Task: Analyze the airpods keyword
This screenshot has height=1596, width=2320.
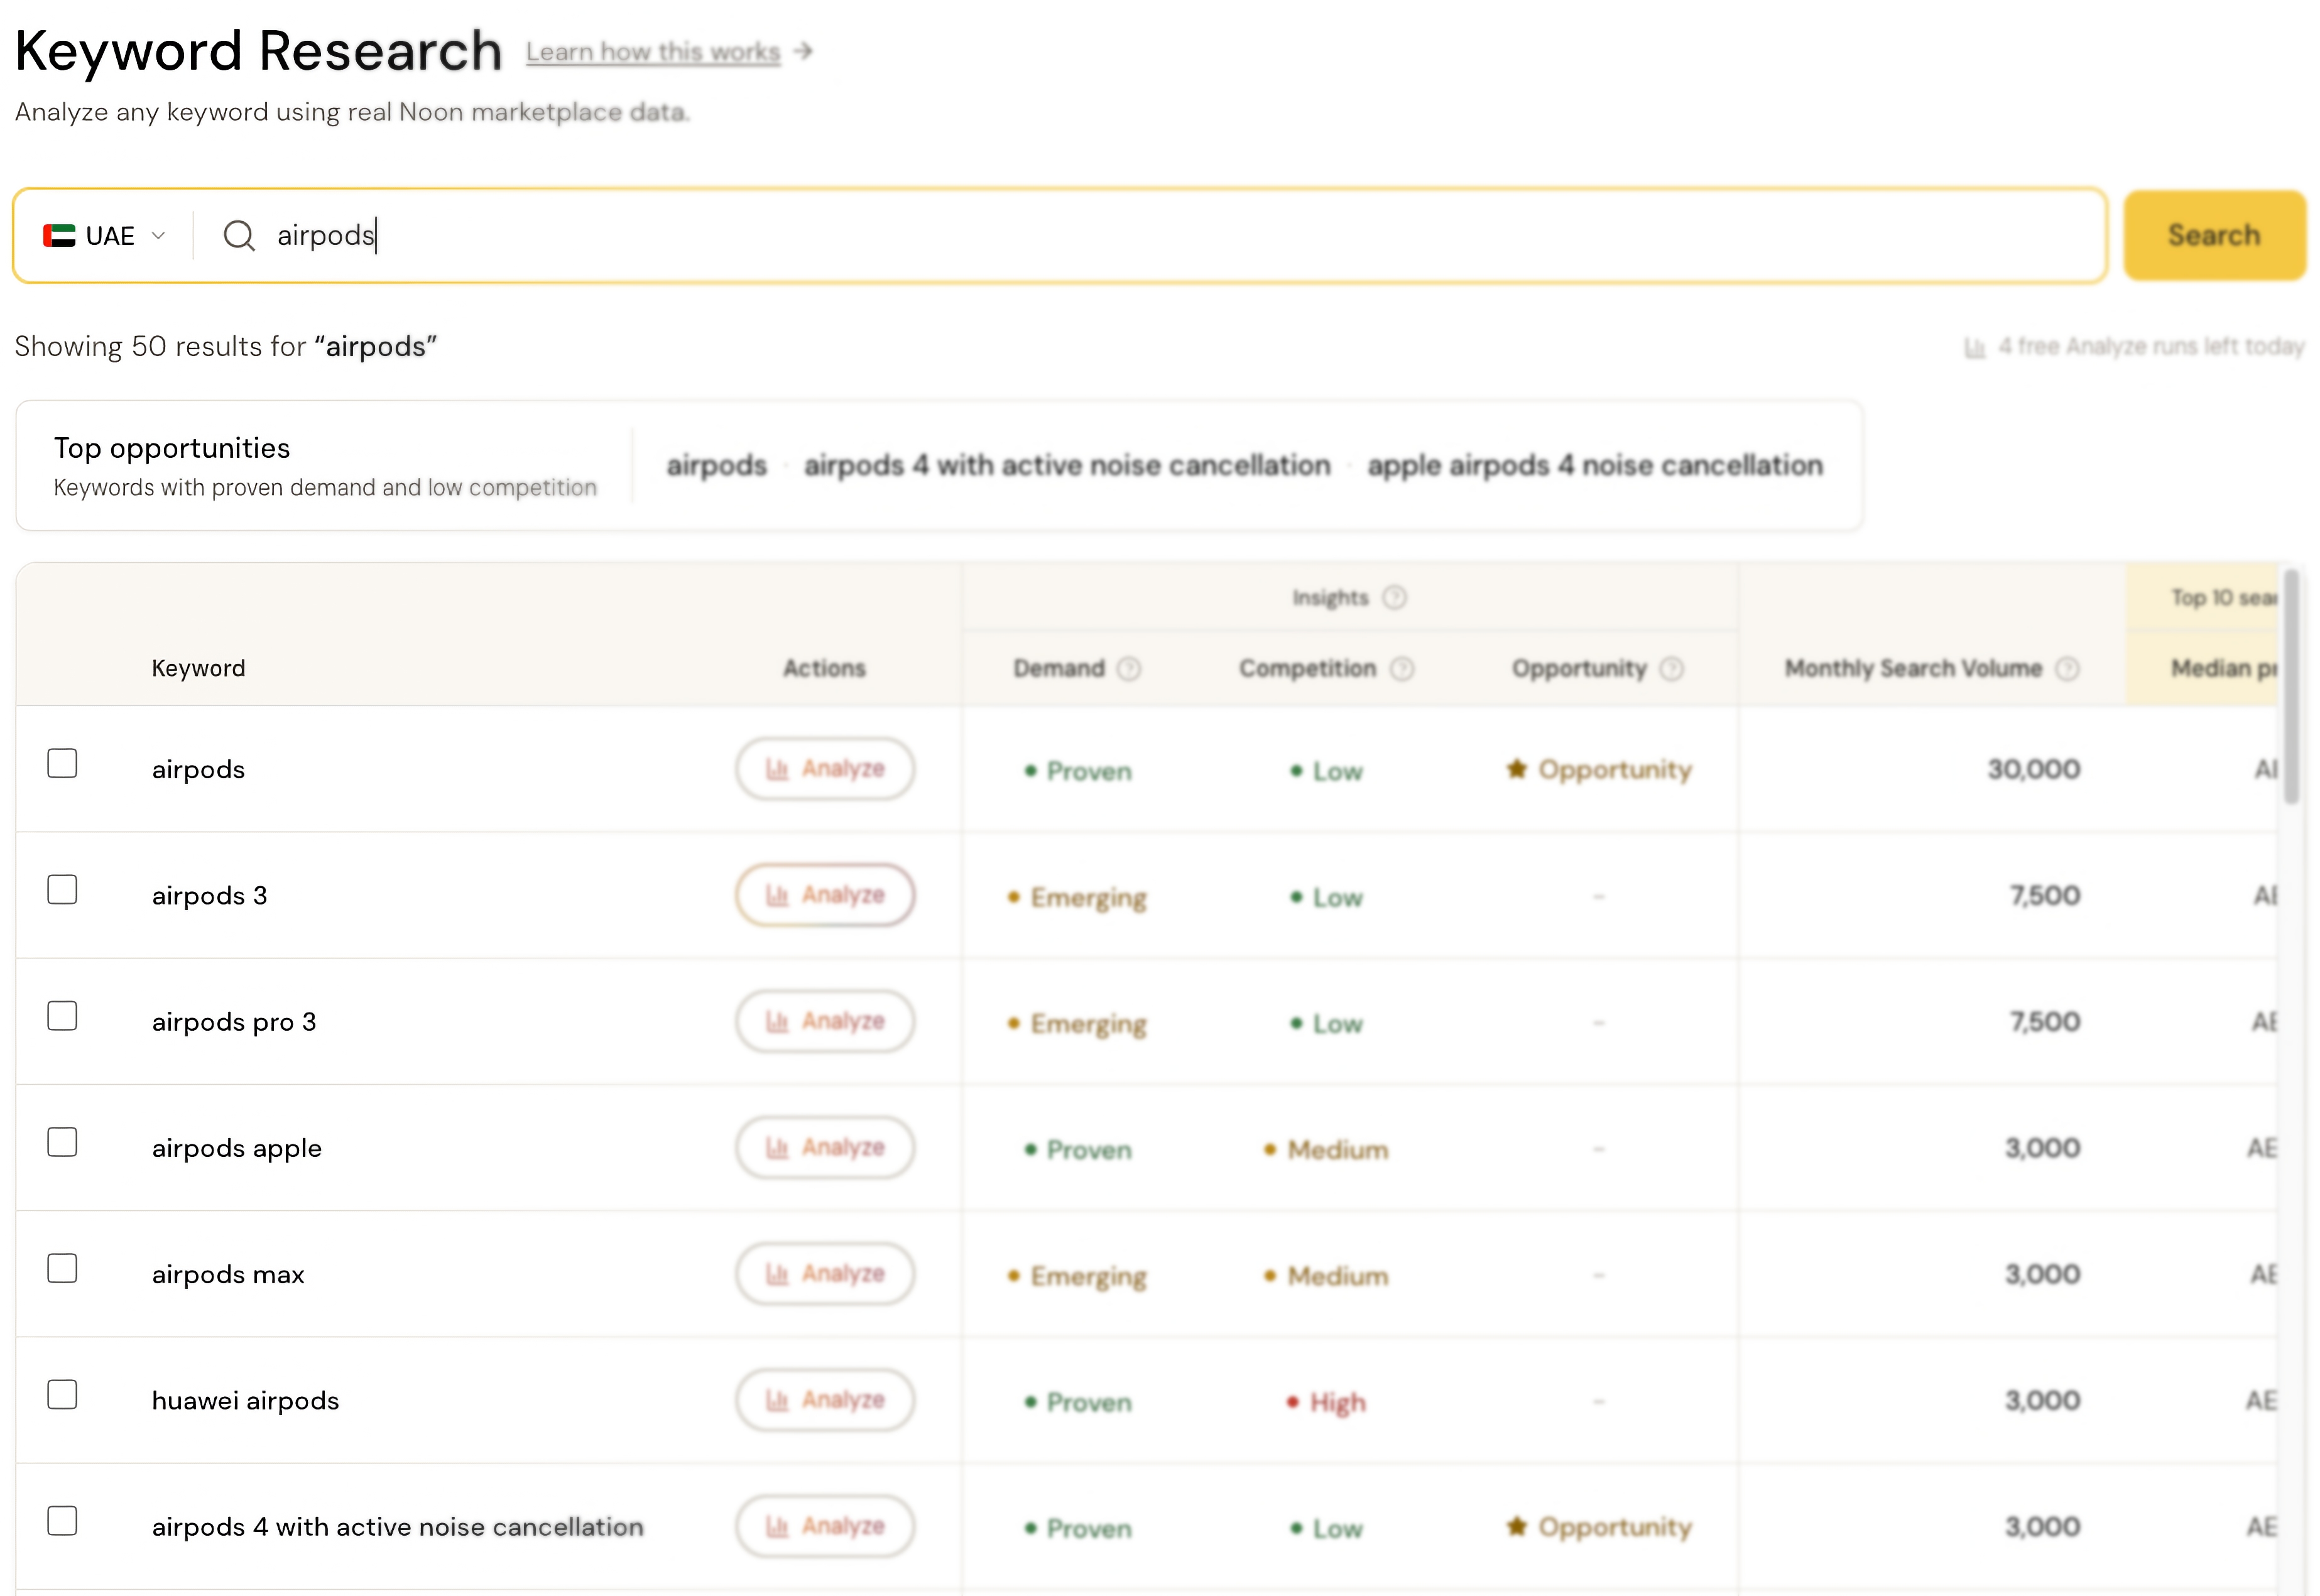Action: click(825, 769)
